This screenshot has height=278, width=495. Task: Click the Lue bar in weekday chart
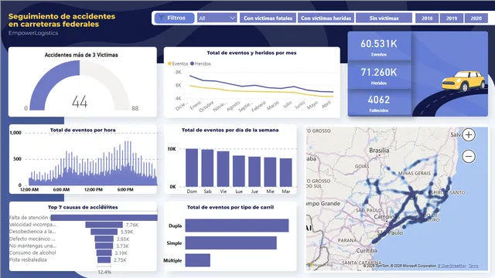pyautogui.click(x=239, y=171)
